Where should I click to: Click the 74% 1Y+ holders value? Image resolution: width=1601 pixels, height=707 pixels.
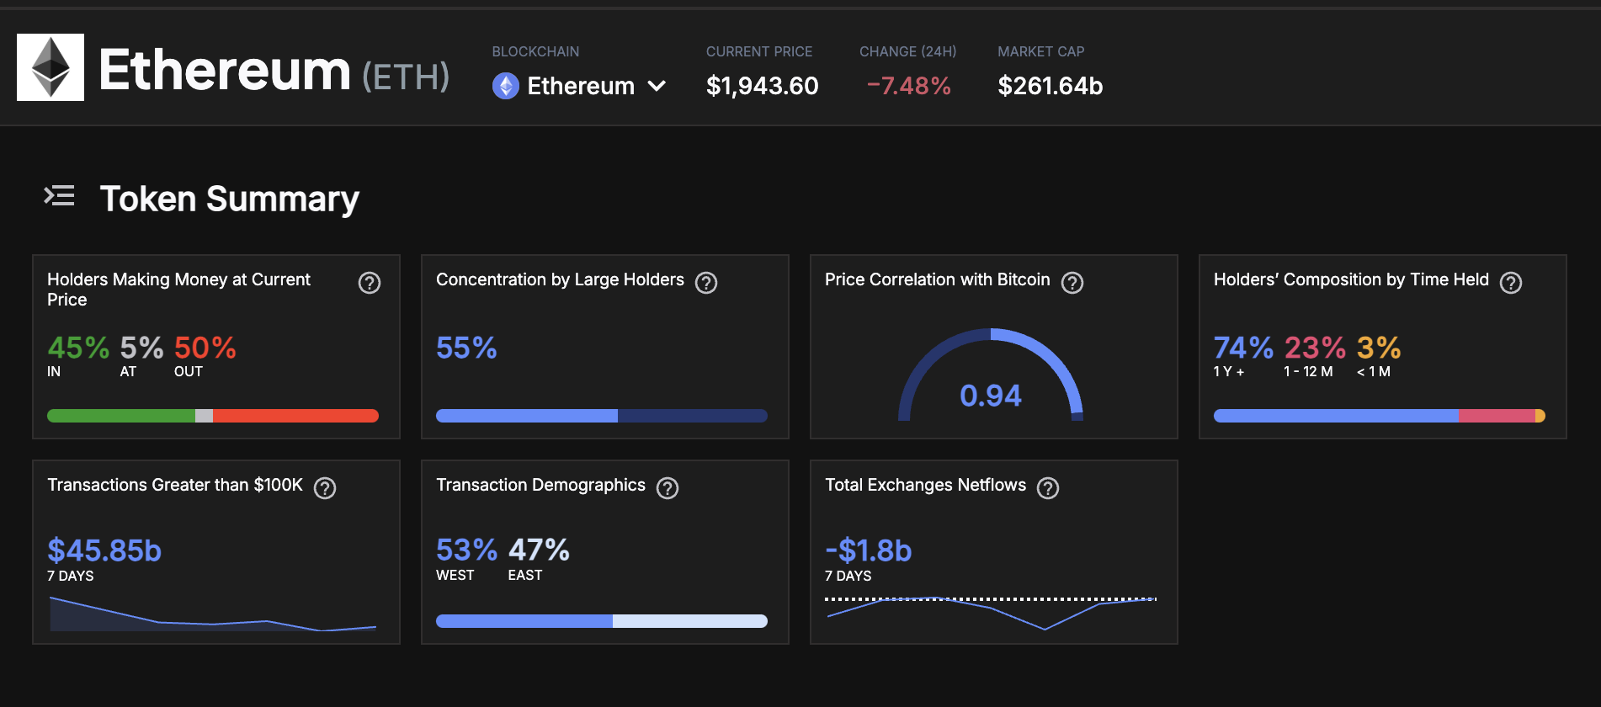click(x=1243, y=348)
